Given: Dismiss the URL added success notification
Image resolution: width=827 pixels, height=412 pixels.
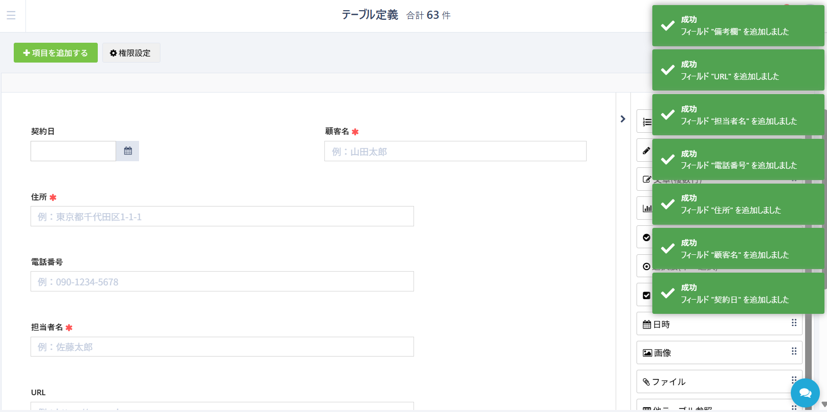Looking at the screenshot, I should (x=738, y=71).
